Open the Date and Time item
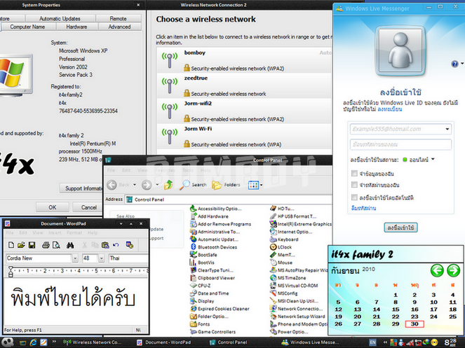Viewport: 465px width, 348px height. (x=210, y=293)
